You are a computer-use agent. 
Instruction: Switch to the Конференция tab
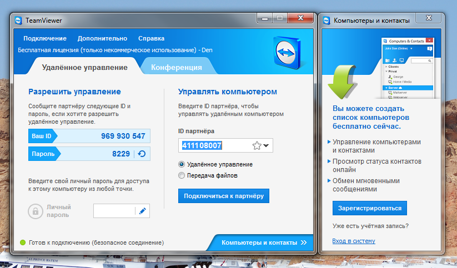click(x=177, y=67)
